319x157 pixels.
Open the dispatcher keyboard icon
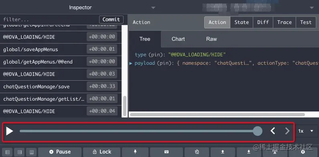167,152
